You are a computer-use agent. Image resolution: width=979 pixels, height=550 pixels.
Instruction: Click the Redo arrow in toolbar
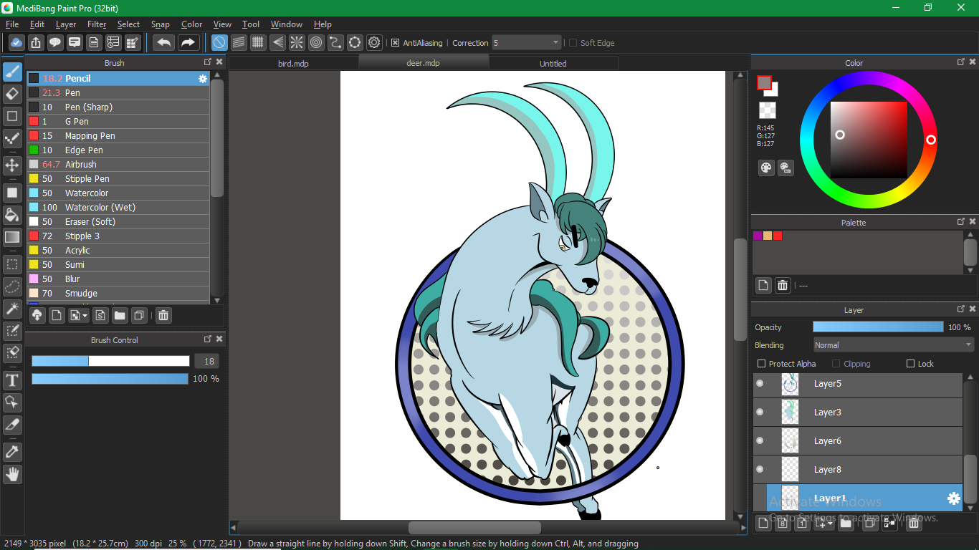188,43
